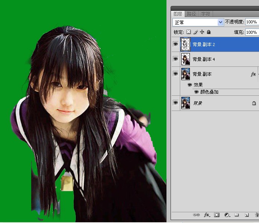Toggle visibility of 颜色叠加 effect

[x=196, y=92]
